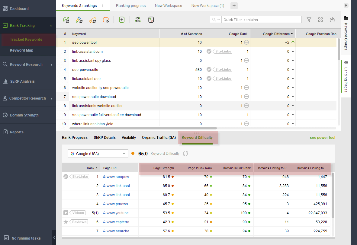Expand the Keyword Research sidebar section
Screen dimensions: 357x245
tap(51, 65)
